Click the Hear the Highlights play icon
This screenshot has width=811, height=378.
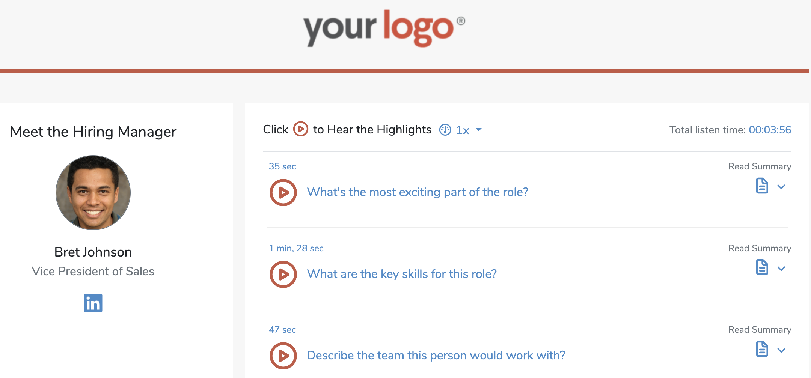(x=300, y=129)
